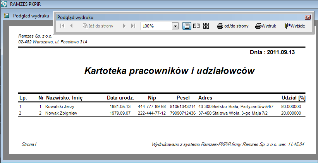Click the Bielsko-Biała address cell

[x=236, y=106]
